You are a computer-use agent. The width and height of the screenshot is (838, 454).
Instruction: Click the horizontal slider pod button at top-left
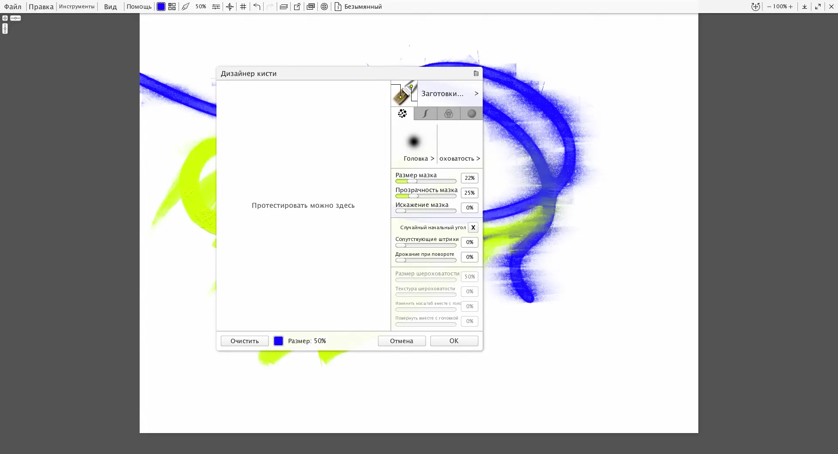(15, 18)
